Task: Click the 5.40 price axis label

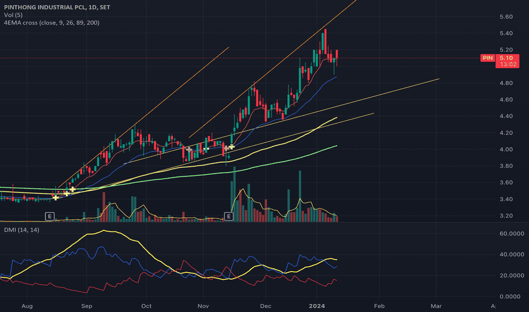Action: tap(506, 33)
